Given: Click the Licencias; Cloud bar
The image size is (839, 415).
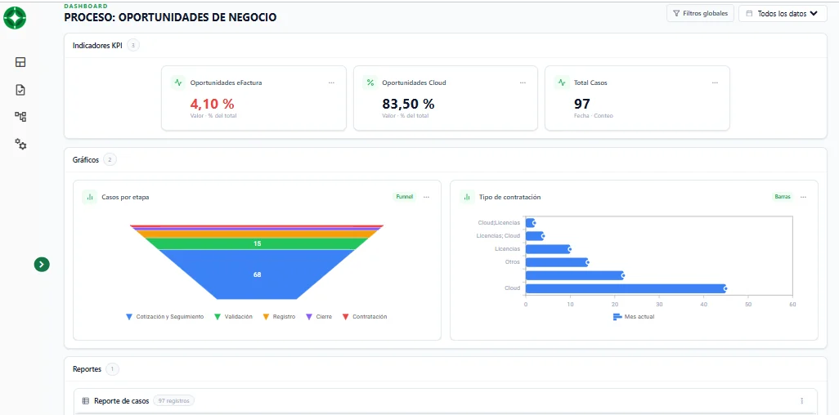Looking at the screenshot, I should click(x=535, y=236).
